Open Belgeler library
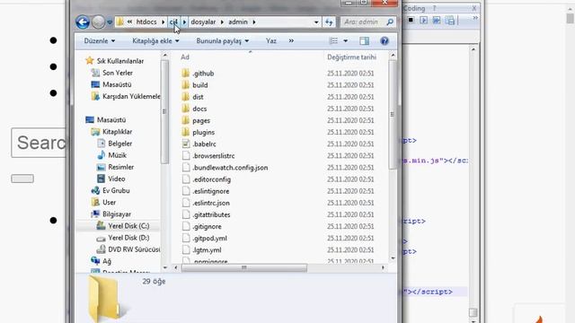The height and width of the screenshot is (323, 575). (119, 144)
